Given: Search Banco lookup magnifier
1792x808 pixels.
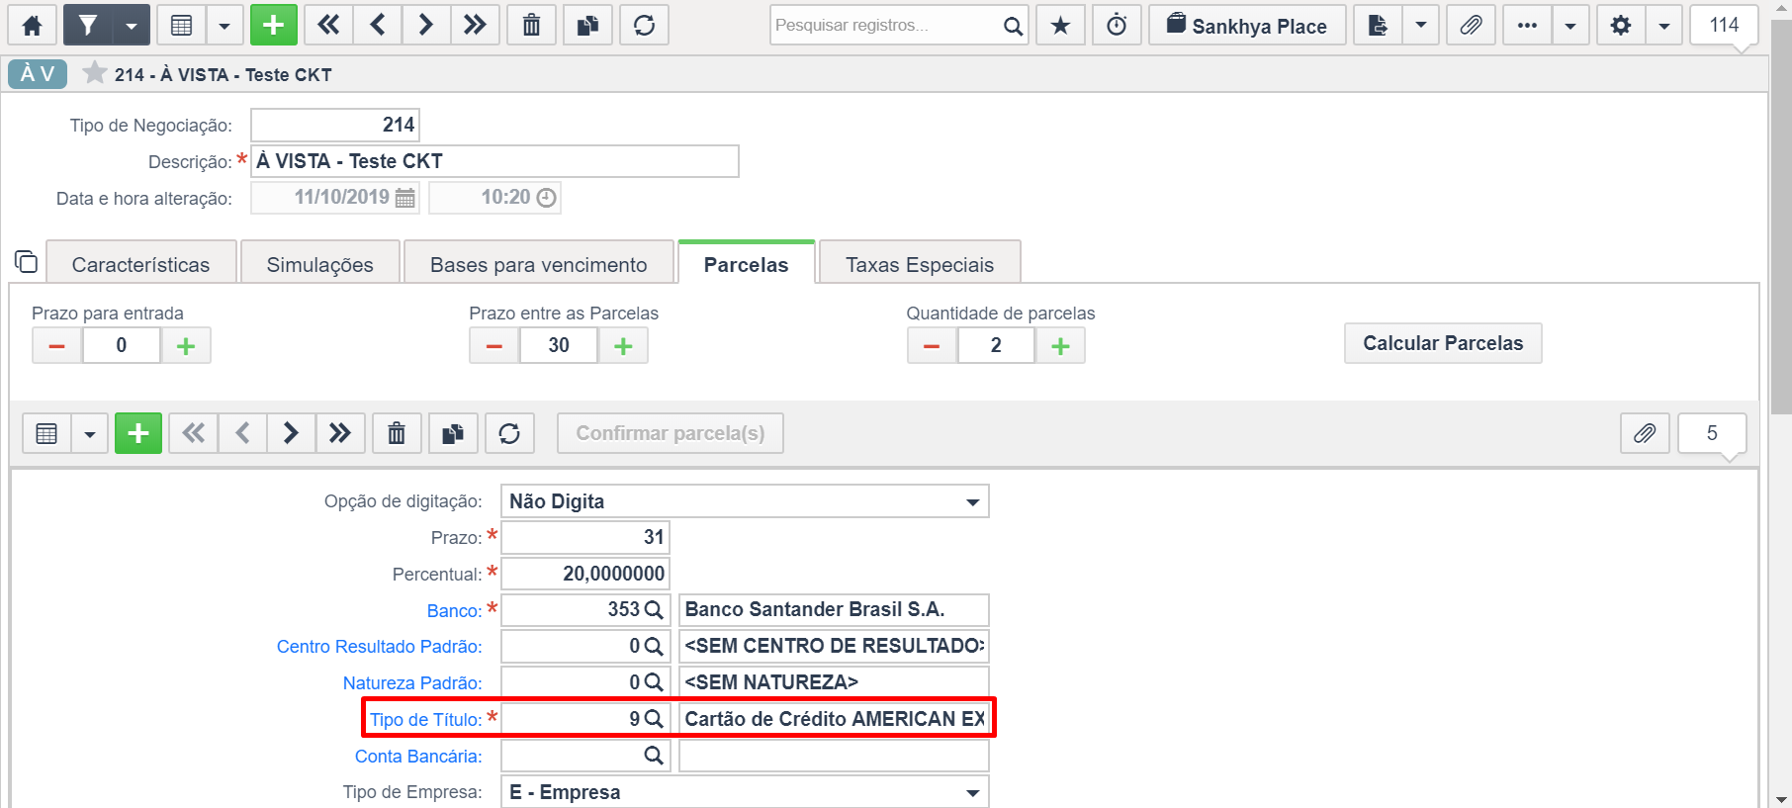Looking at the screenshot, I should 654,610.
